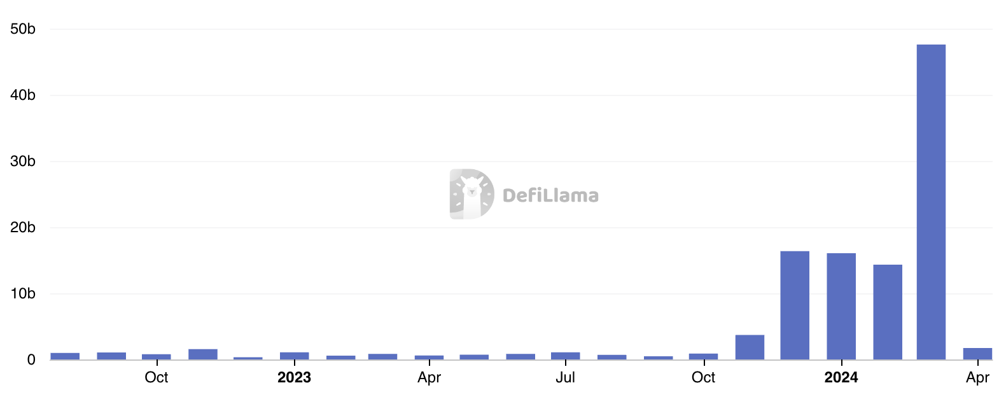Click the 50b y-axis label
The image size is (999, 397).
point(23,29)
